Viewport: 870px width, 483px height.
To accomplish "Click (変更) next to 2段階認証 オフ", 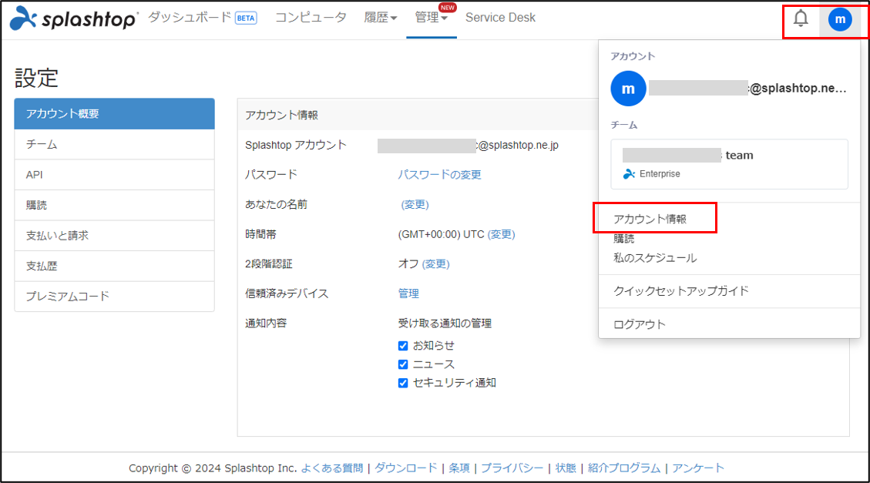I will [435, 264].
